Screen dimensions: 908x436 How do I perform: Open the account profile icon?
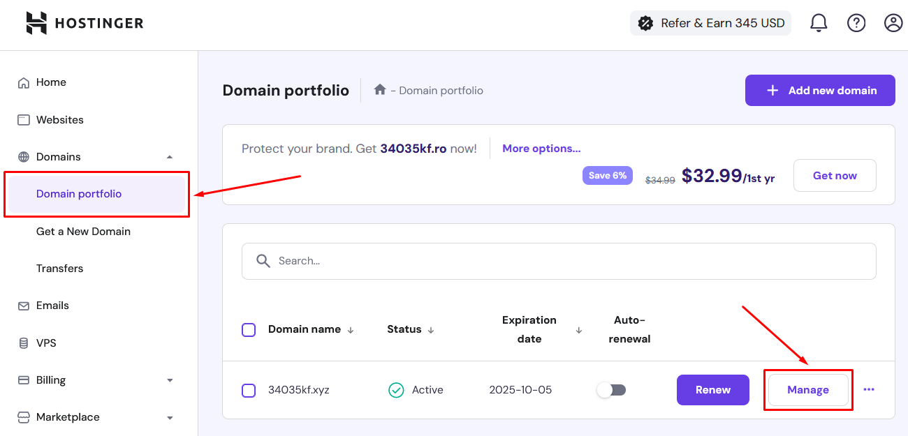(x=893, y=22)
